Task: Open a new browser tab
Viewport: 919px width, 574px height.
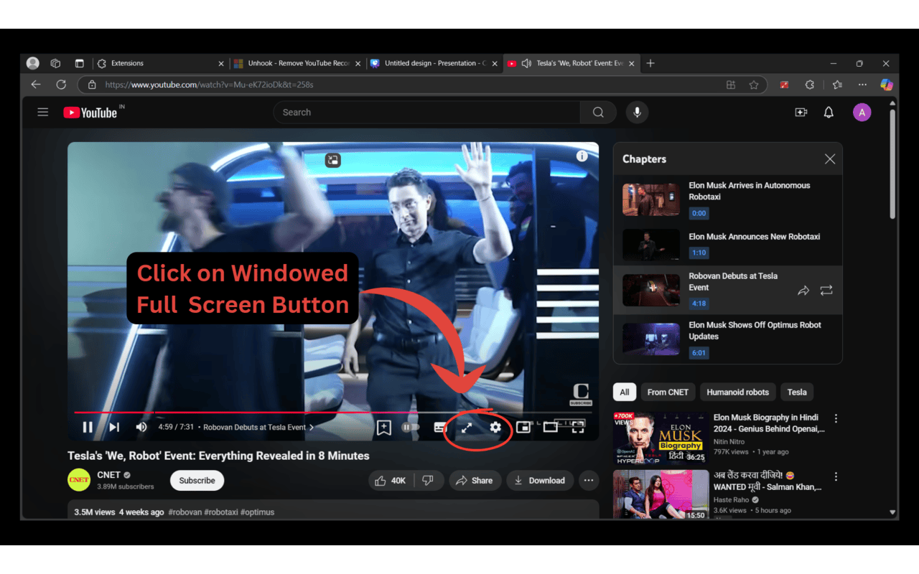Action: tap(650, 63)
